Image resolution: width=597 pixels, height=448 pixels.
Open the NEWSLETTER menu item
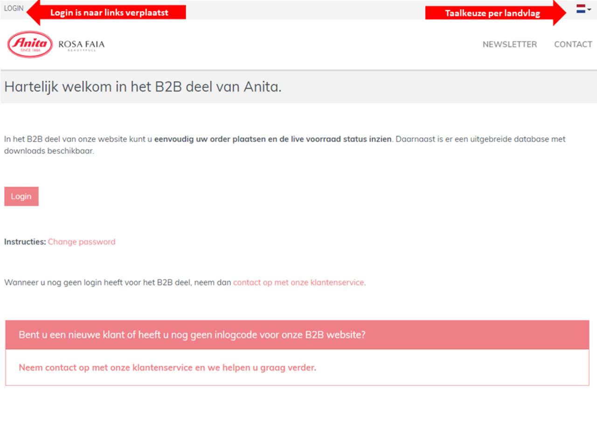pyautogui.click(x=509, y=44)
